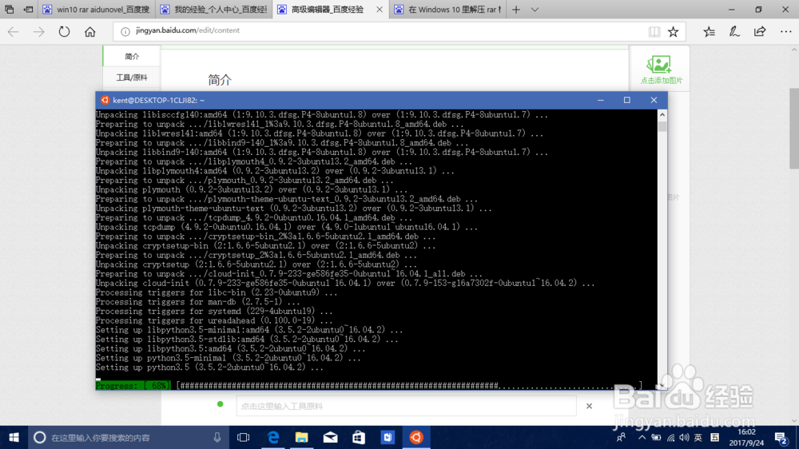
Task: Open clock showing 16:02 2017/9/24
Action: pyautogui.click(x=746, y=437)
